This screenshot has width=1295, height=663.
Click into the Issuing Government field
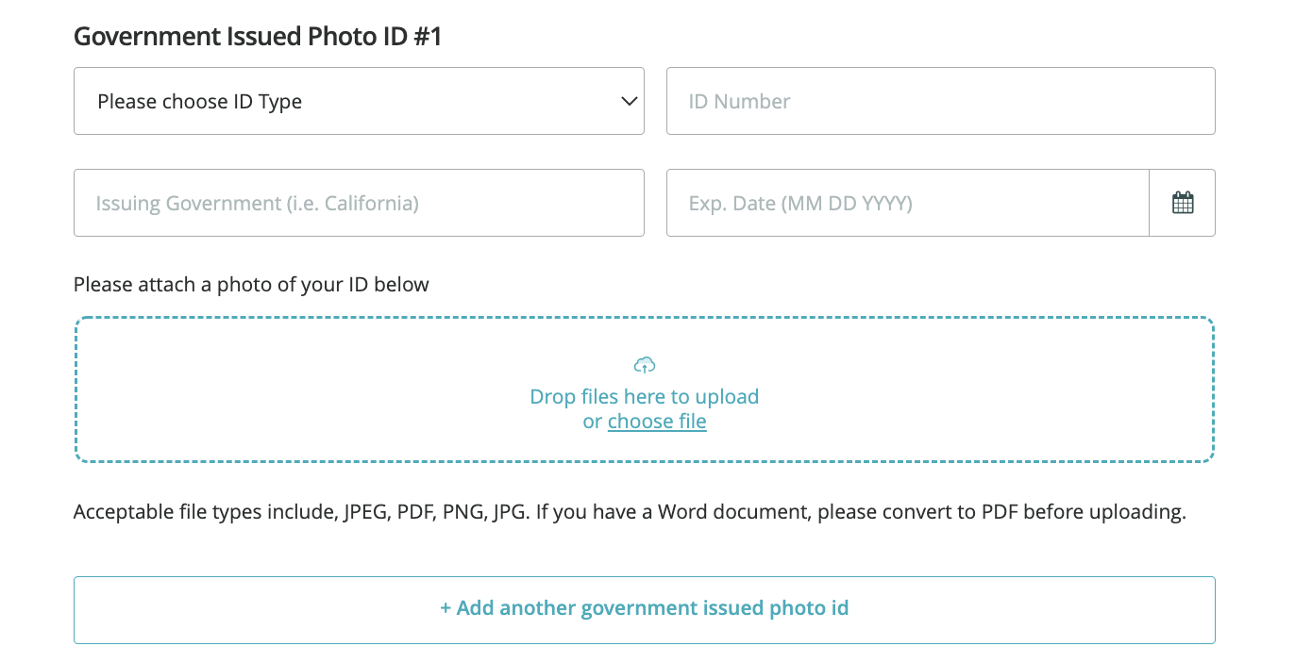tap(359, 203)
